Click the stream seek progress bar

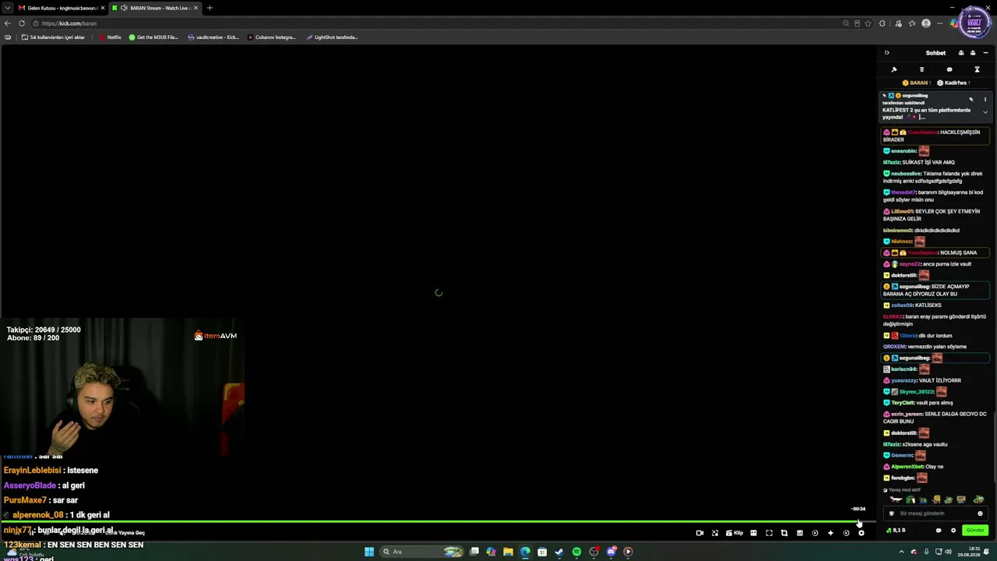pyautogui.click(x=438, y=522)
